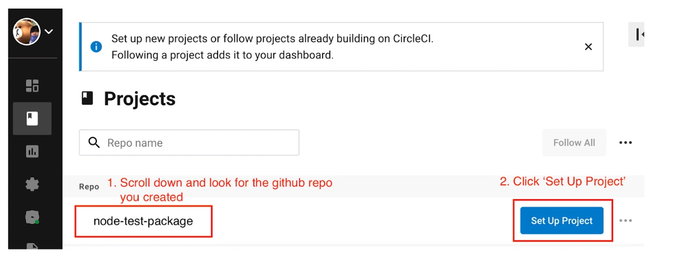Click sidebar icon with the green dot
The image size is (685, 255).
pyautogui.click(x=32, y=217)
